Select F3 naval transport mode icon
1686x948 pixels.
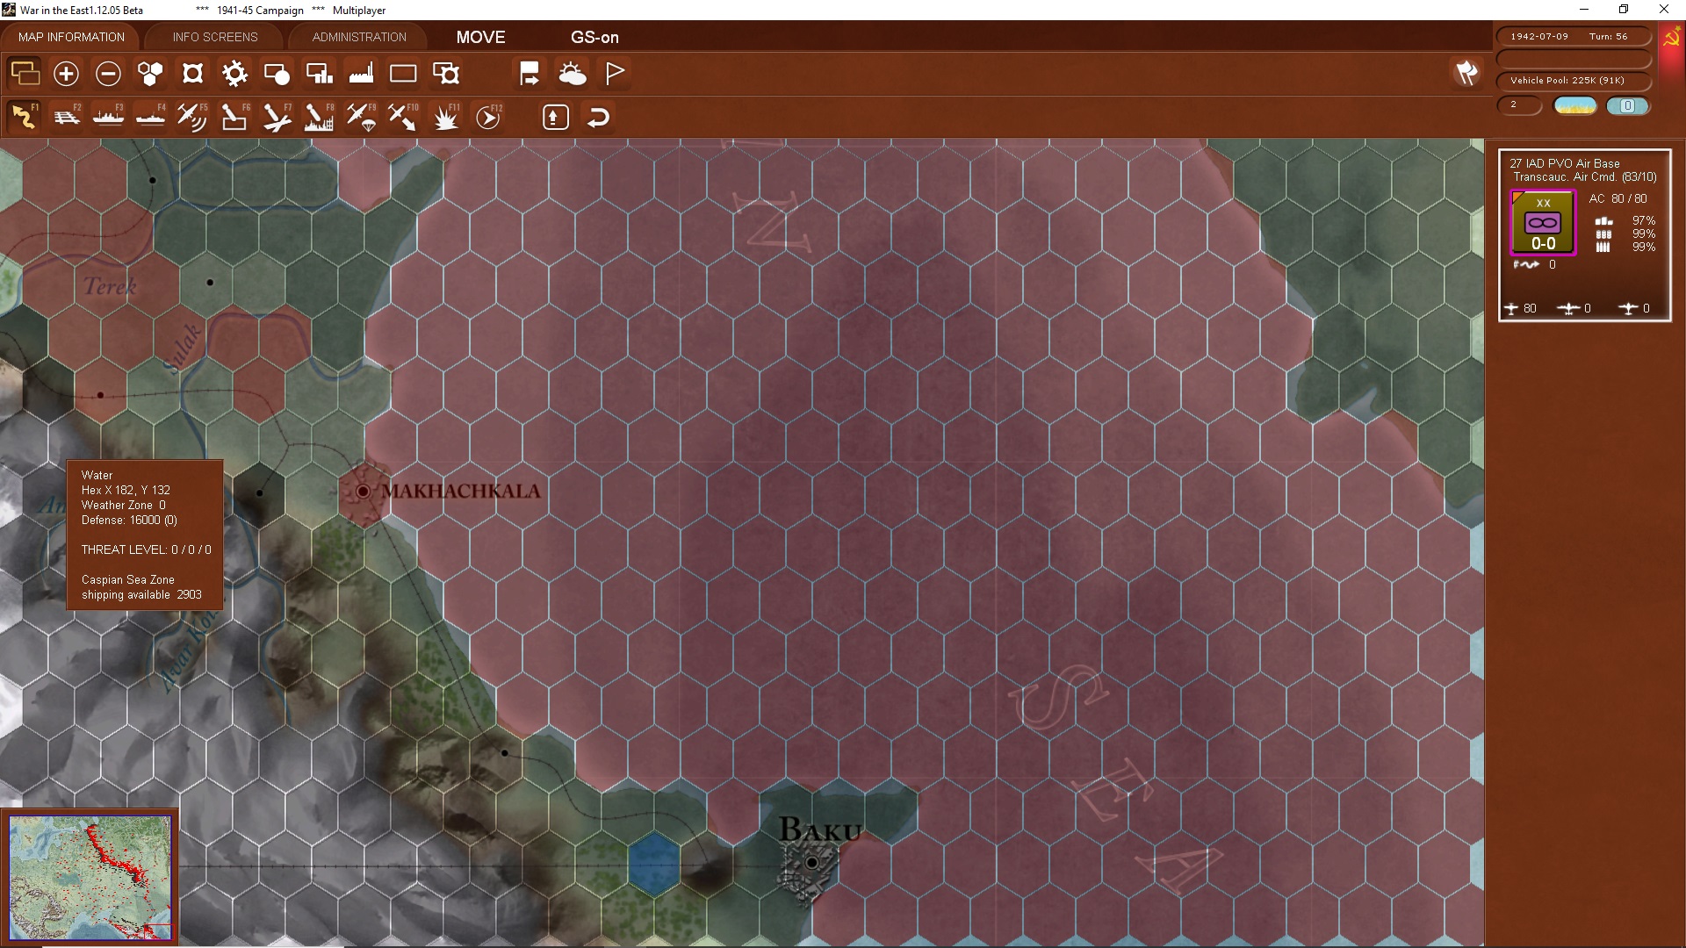(x=109, y=117)
